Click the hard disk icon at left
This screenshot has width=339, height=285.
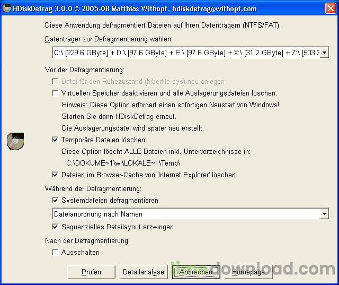[15, 141]
